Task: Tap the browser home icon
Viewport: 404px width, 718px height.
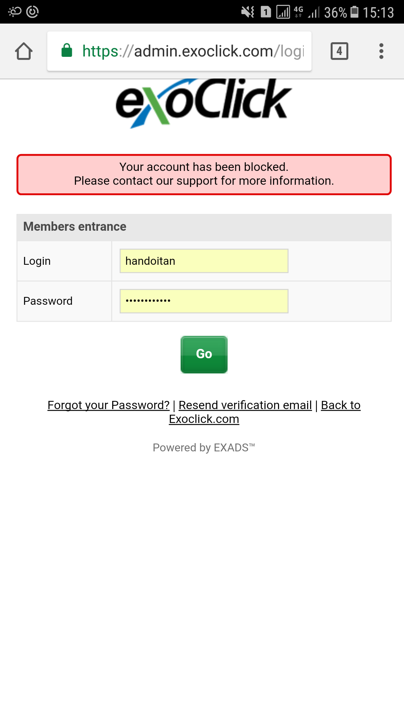Action: [x=24, y=51]
